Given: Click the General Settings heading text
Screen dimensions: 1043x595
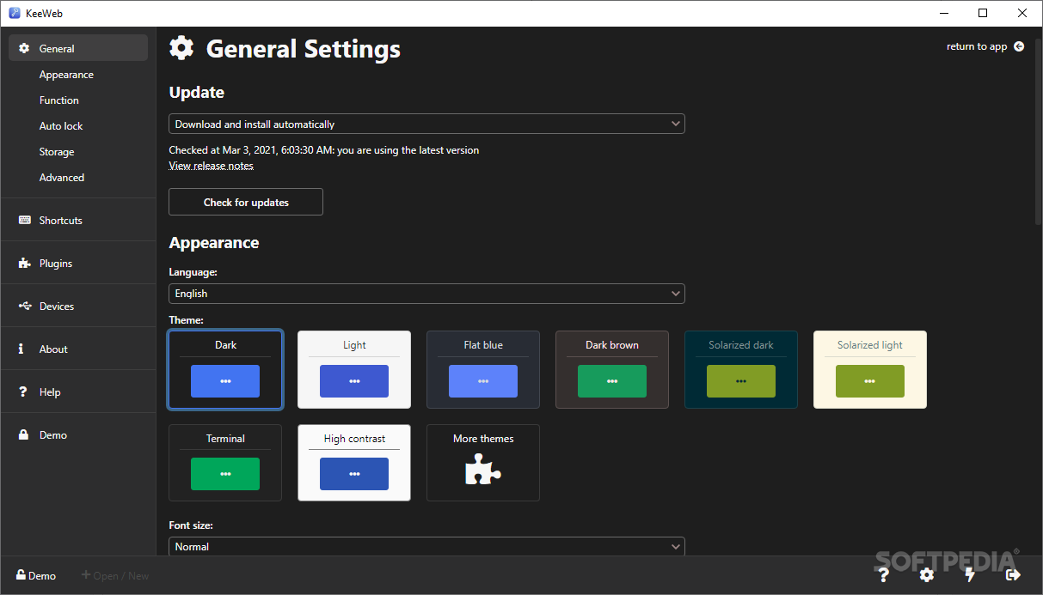Looking at the screenshot, I should tap(304, 49).
